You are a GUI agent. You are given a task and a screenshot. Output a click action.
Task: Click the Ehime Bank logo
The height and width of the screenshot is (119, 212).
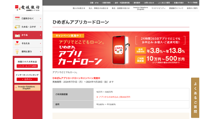(x=27, y=8)
